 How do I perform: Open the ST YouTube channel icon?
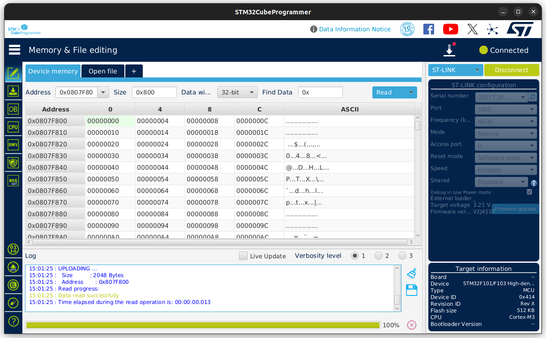tap(450, 29)
